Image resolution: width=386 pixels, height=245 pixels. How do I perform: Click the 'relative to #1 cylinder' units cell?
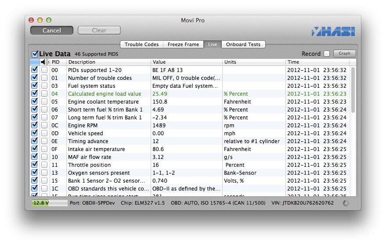(x=252, y=141)
